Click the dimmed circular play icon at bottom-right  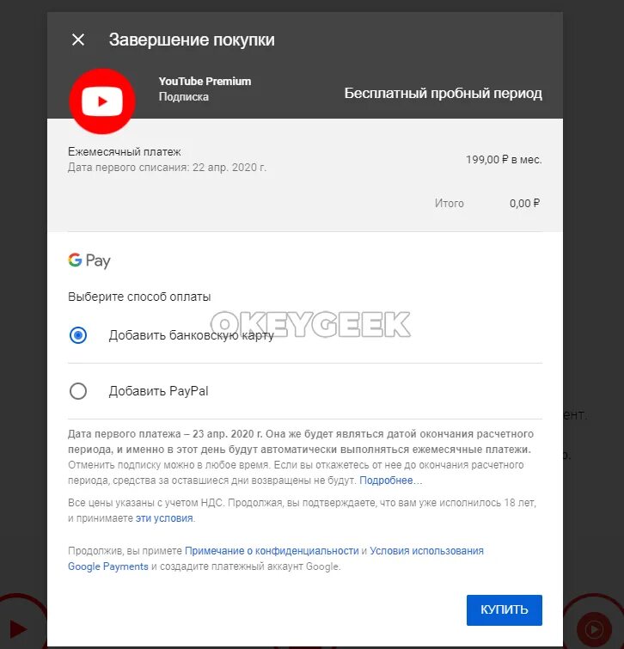(x=594, y=629)
